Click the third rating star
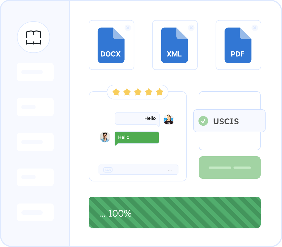The height and width of the screenshot is (247, 282). click(x=138, y=92)
